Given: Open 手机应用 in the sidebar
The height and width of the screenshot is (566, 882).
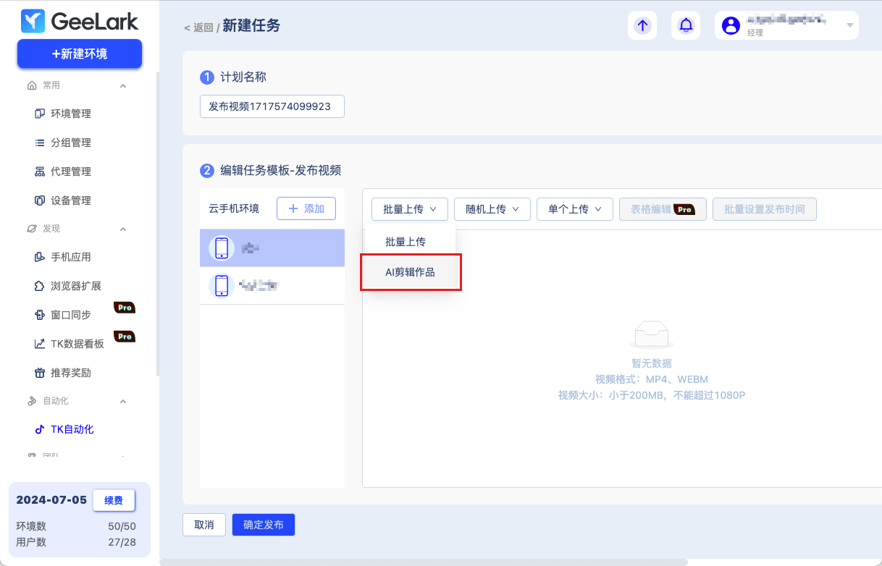Looking at the screenshot, I should coord(70,257).
